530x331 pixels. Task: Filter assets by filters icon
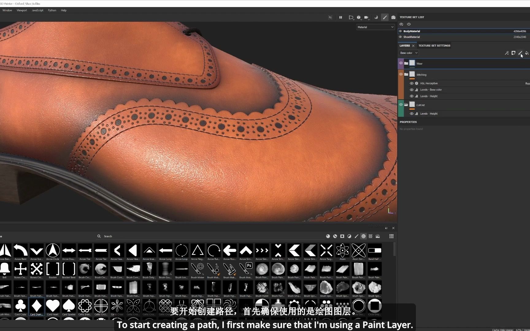349,236
